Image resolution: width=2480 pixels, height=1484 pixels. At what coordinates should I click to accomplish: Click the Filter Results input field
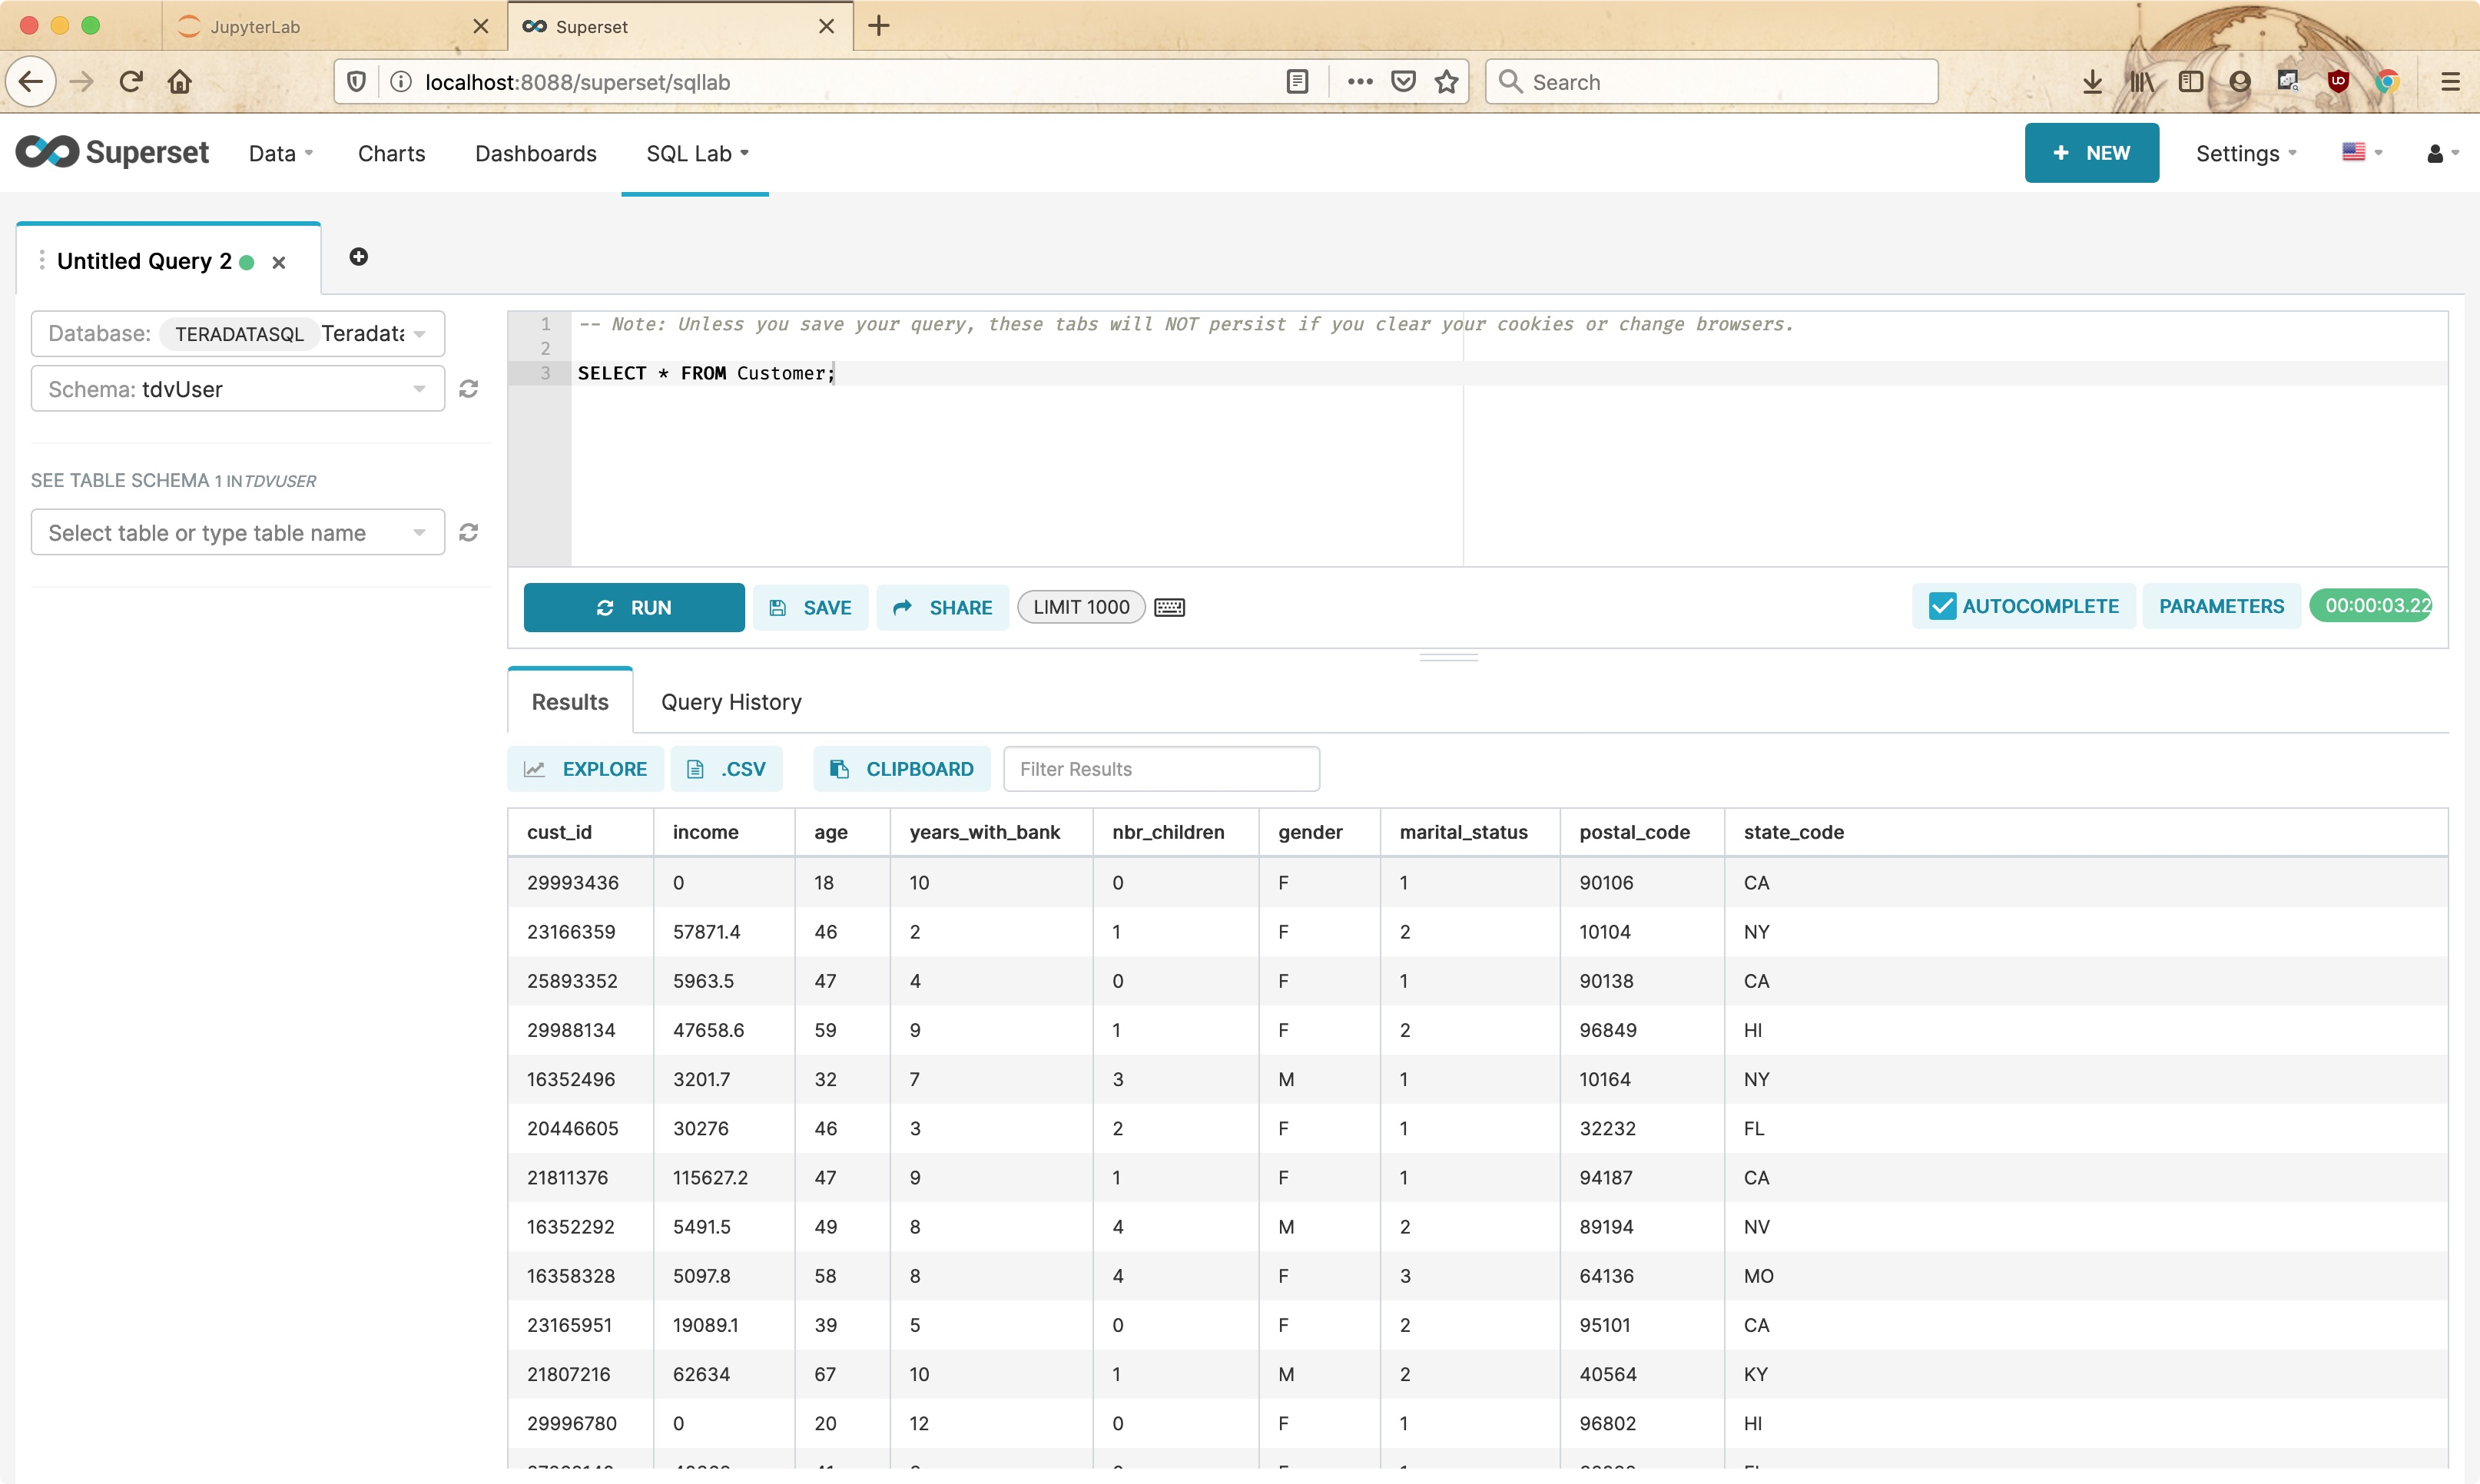[1160, 769]
